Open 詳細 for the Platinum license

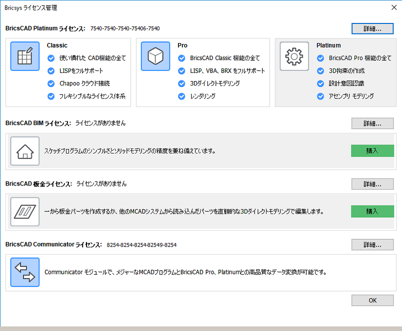(x=372, y=28)
